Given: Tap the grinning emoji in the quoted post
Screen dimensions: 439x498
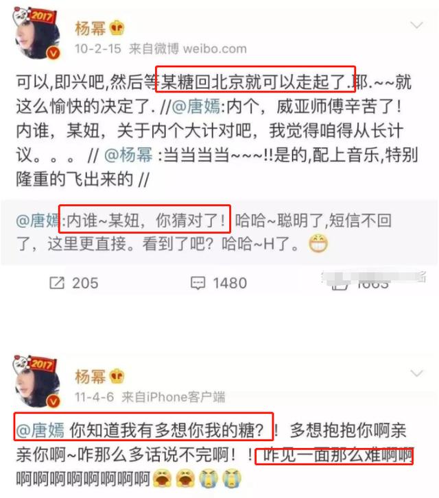Looking at the screenshot, I should pyautogui.click(x=318, y=244).
